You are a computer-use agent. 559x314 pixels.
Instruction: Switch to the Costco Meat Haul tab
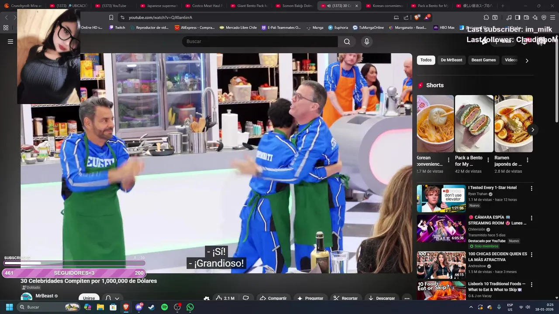click(x=204, y=6)
